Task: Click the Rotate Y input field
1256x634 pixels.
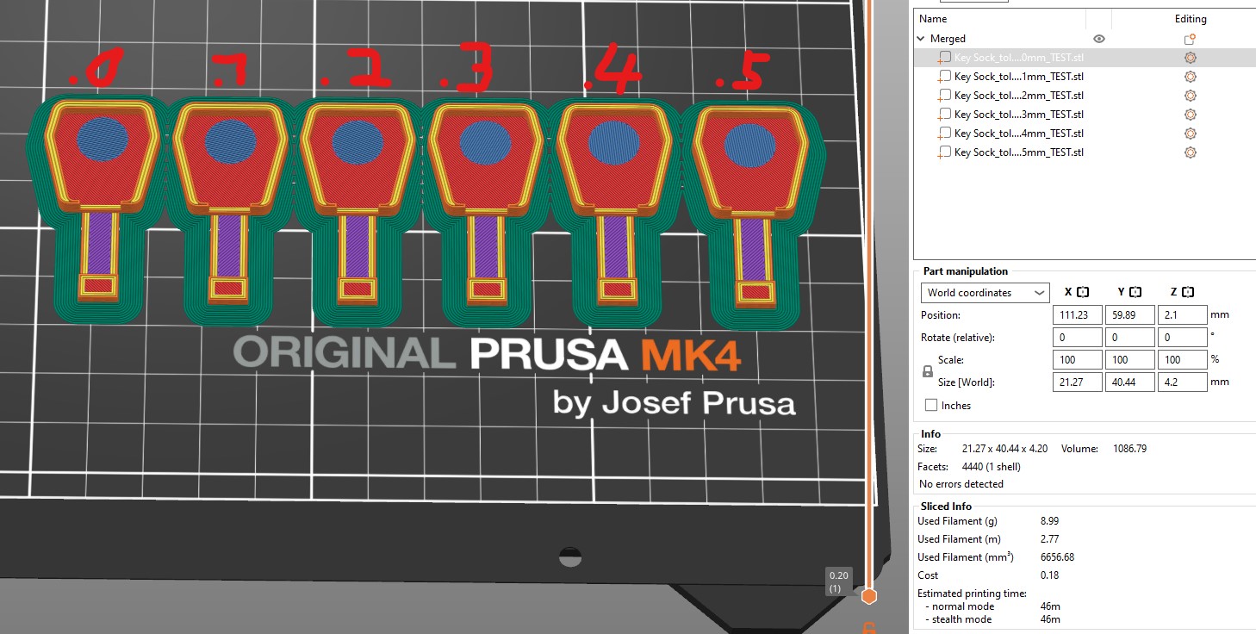Action: coord(1130,338)
